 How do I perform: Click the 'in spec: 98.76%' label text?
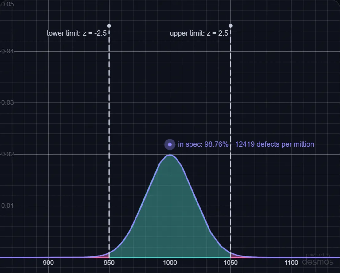tap(203, 144)
